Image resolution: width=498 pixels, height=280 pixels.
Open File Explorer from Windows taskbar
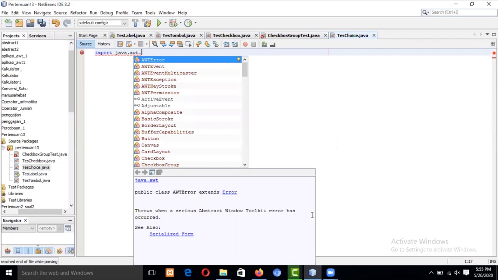(x=223, y=273)
